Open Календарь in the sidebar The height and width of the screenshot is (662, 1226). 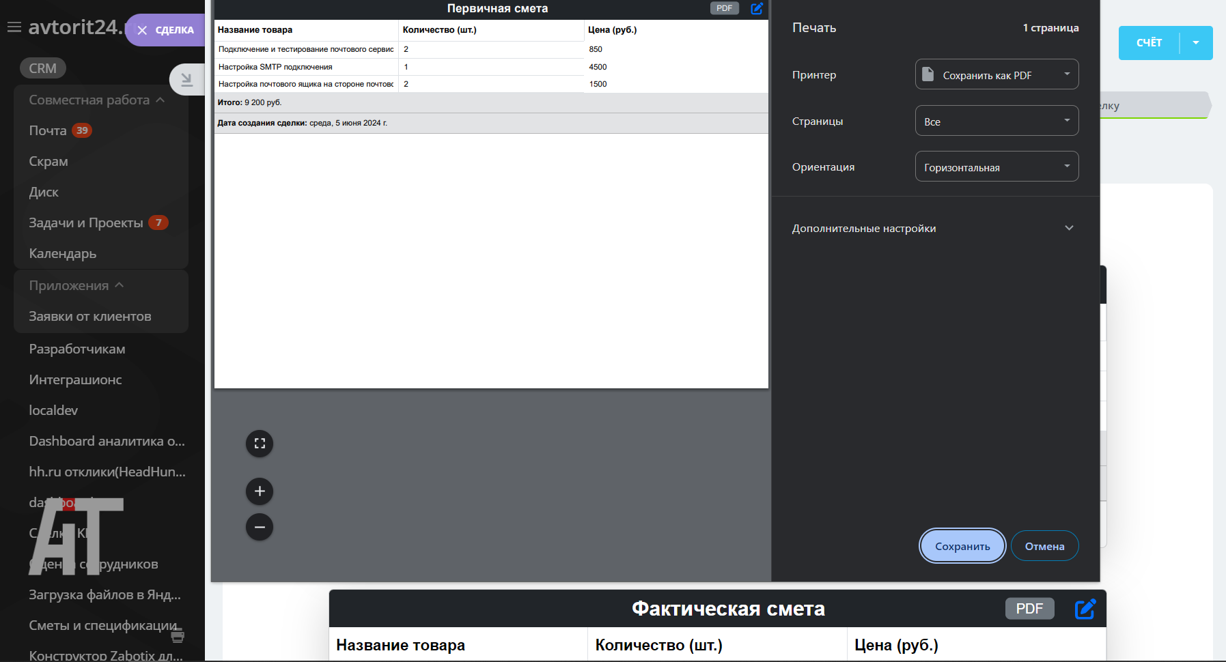[63, 253]
